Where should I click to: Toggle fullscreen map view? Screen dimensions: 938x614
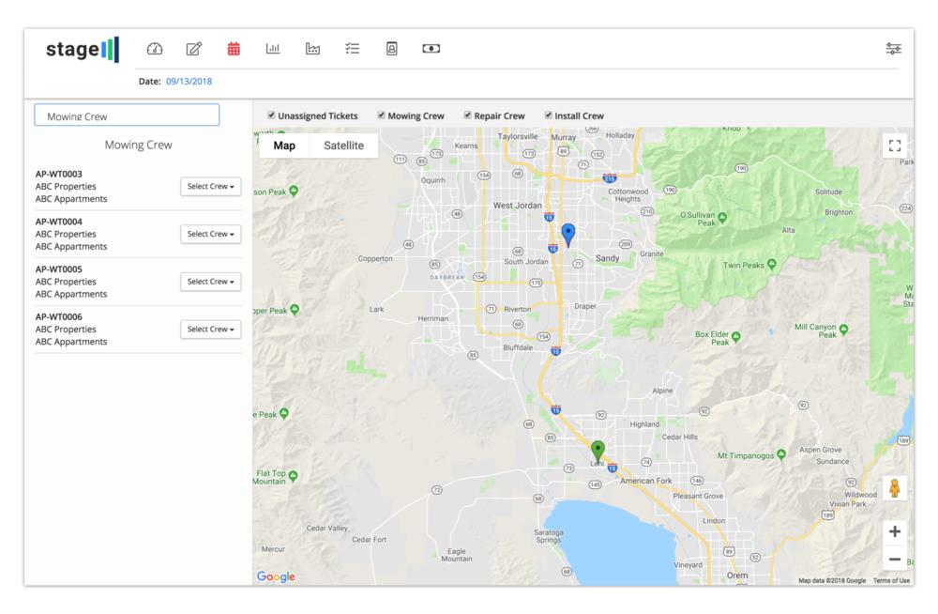(895, 146)
